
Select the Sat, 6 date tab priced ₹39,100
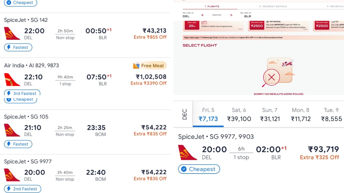239,114
